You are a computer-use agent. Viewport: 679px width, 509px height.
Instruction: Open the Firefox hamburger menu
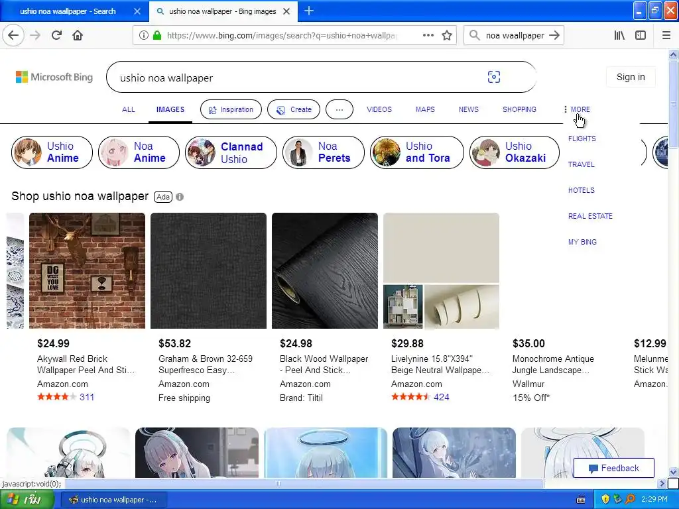pyautogui.click(x=666, y=35)
